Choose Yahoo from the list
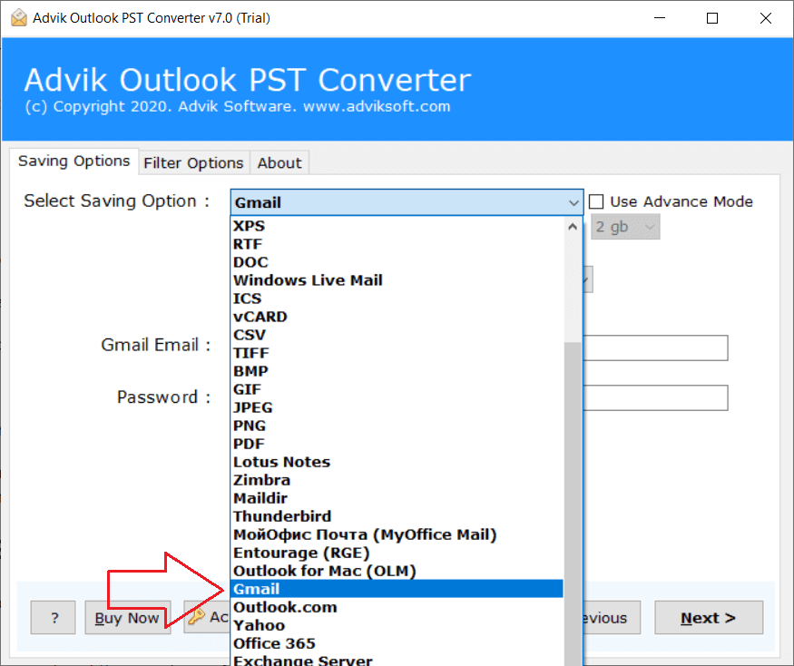 click(x=397, y=625)
